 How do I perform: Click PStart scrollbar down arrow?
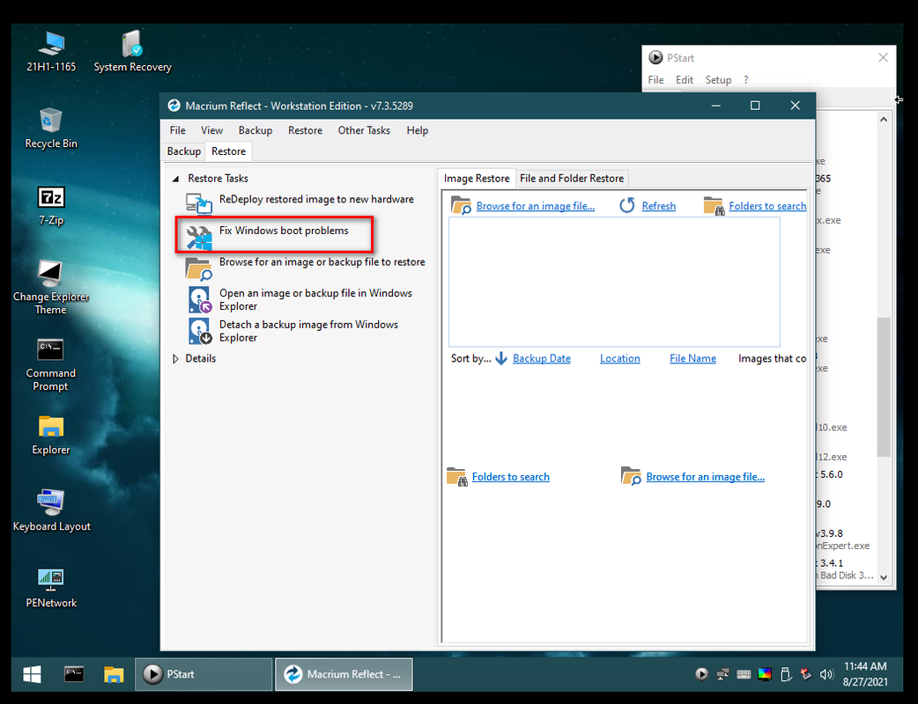[x=884, y=577]
